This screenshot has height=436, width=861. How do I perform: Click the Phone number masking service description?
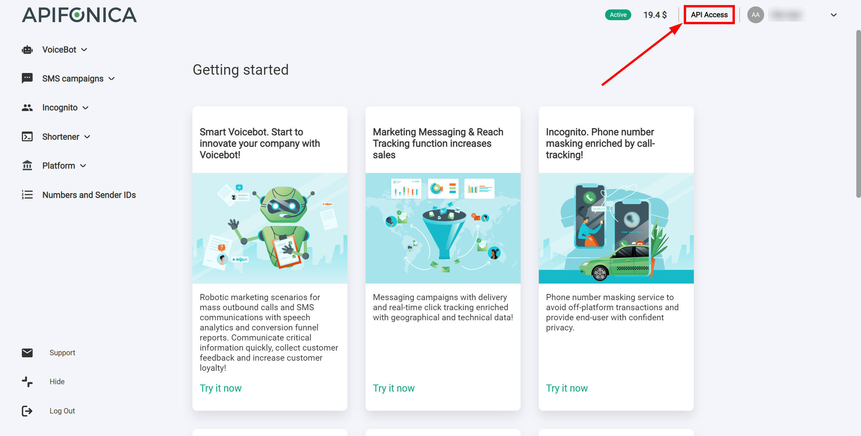tap(612, 312)
